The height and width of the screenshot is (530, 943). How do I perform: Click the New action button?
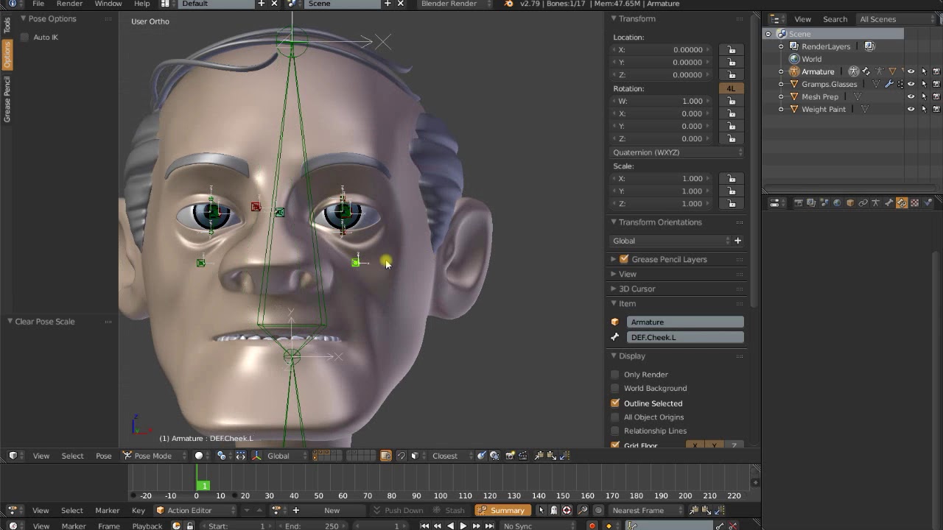[x=332, y=511]
